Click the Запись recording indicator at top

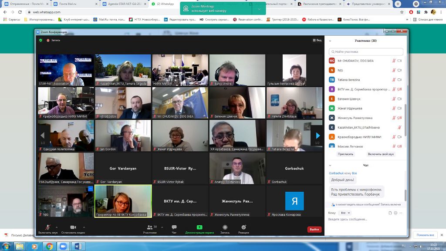[53, 40]
